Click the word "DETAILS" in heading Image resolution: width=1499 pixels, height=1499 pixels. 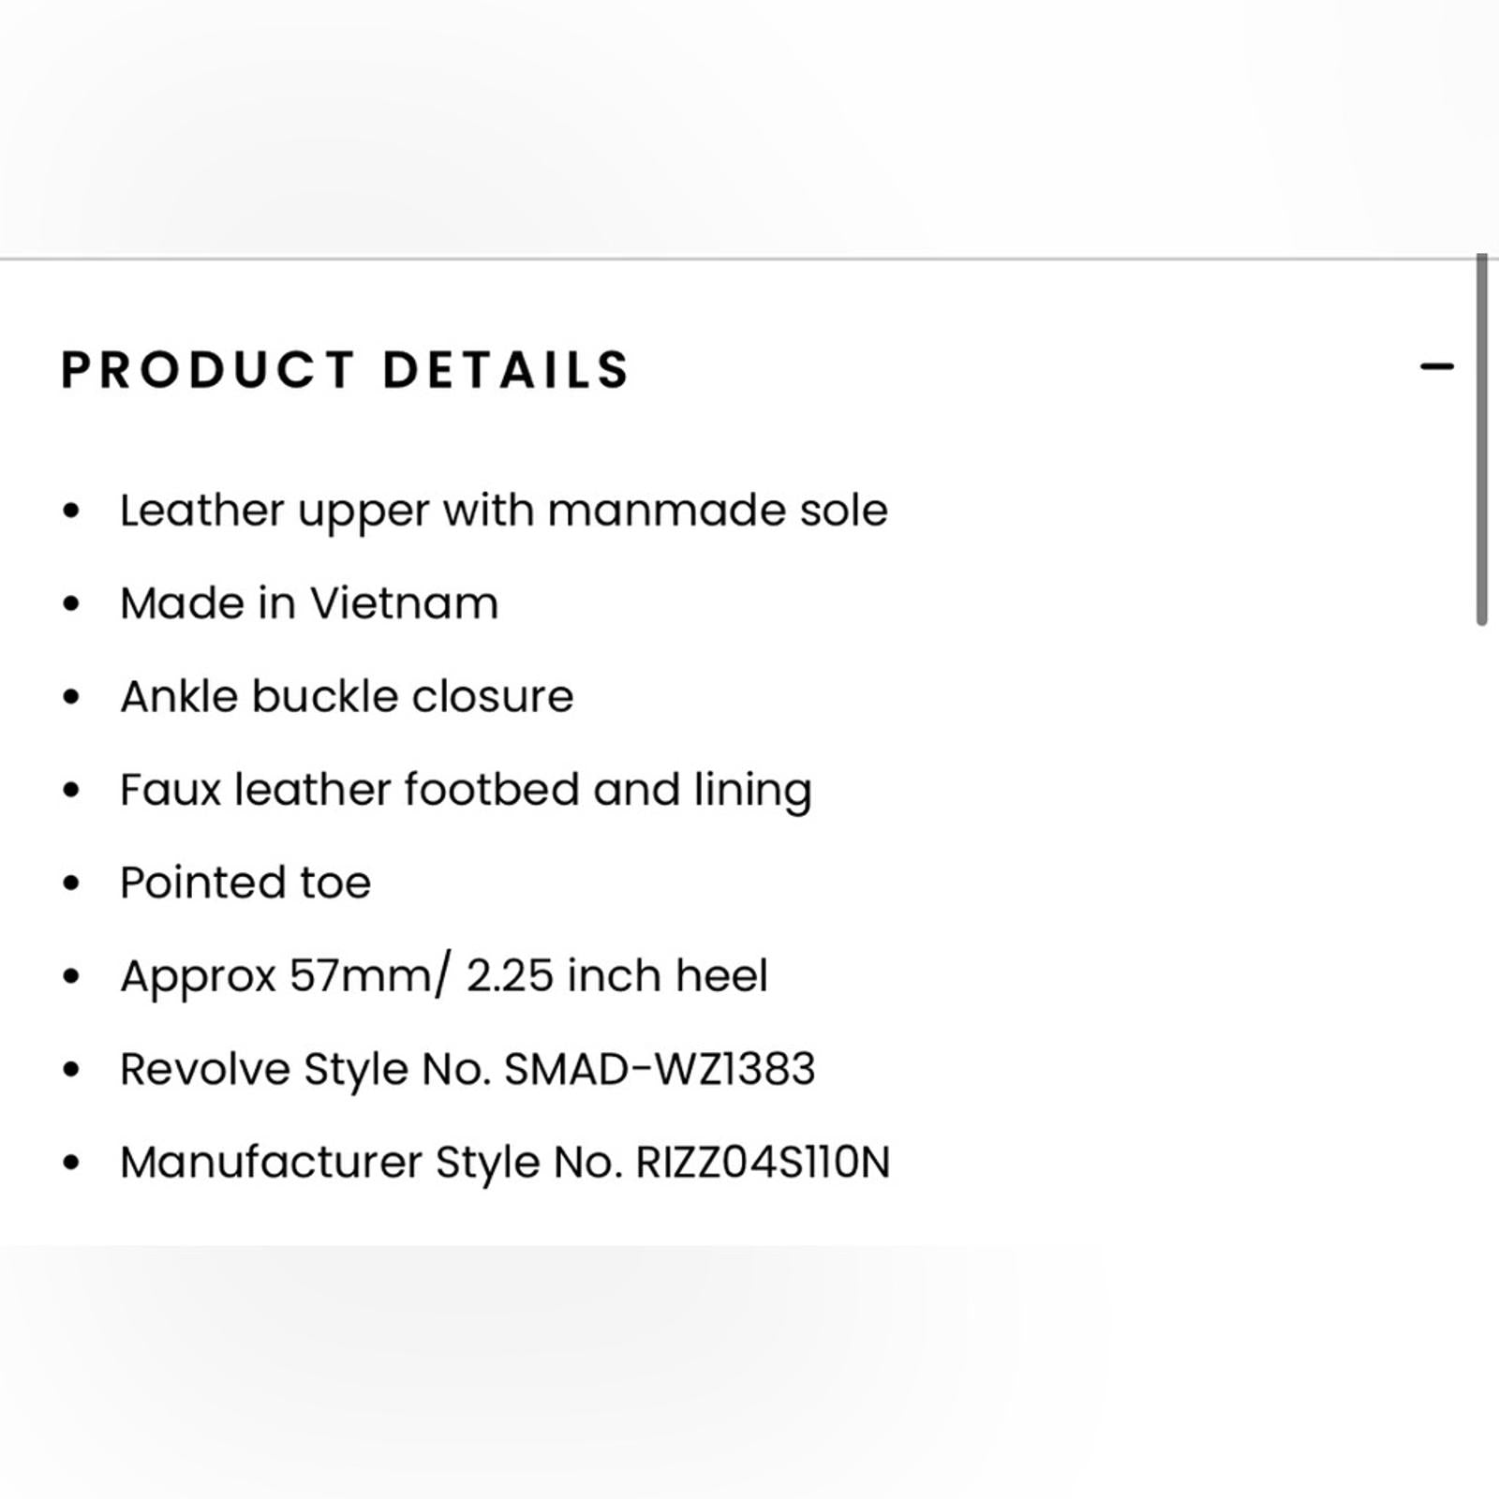coord(506,369)
